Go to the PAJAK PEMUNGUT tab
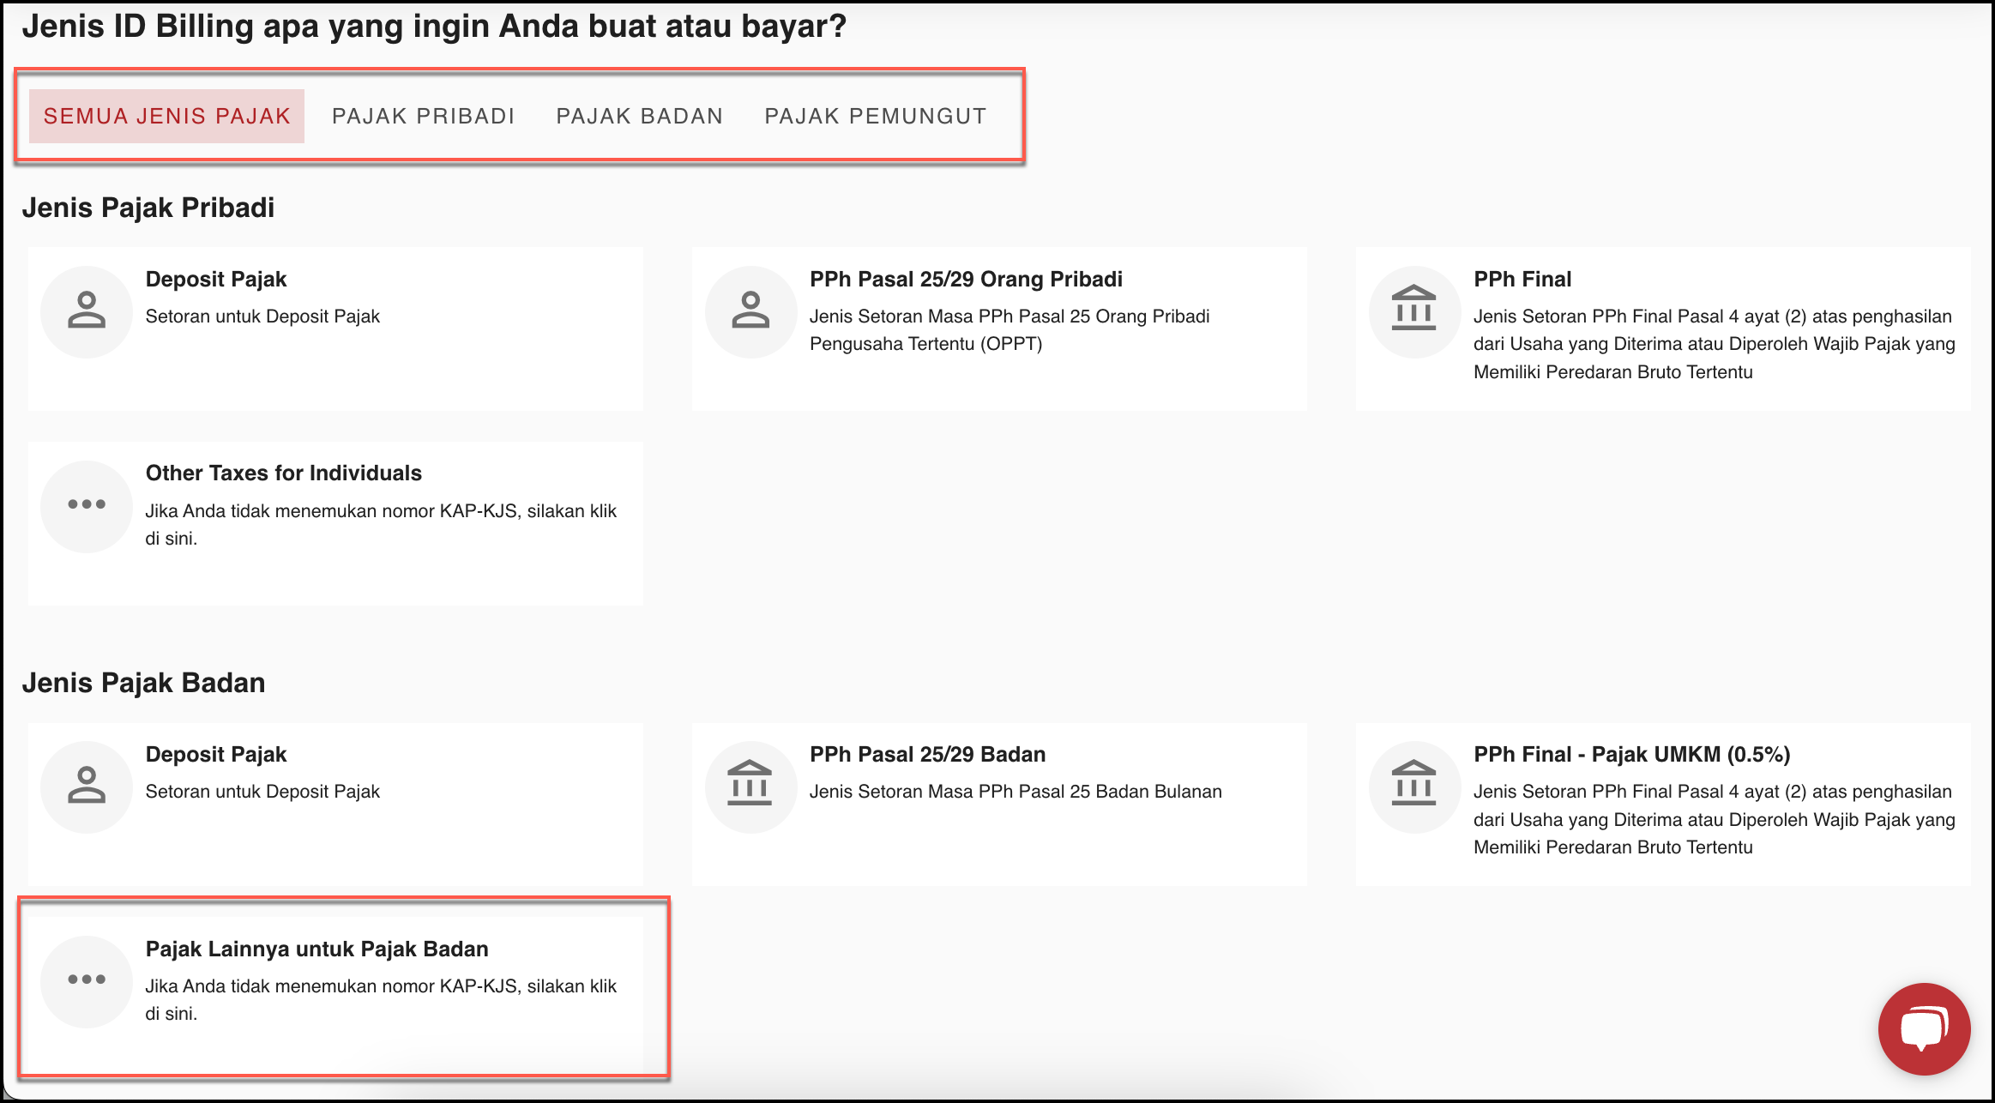The image size is (1995, 1103). (875, 116)
